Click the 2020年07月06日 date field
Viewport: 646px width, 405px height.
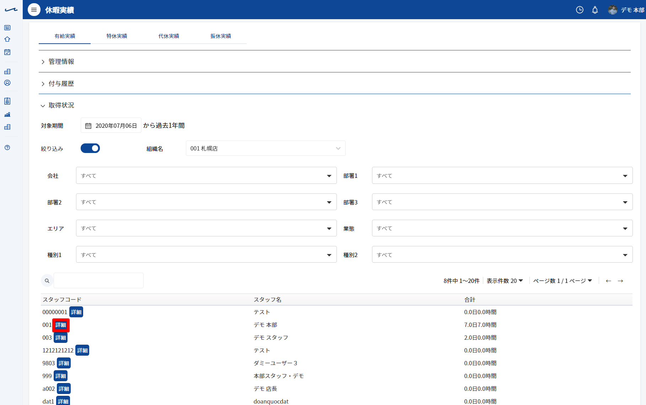111,125
